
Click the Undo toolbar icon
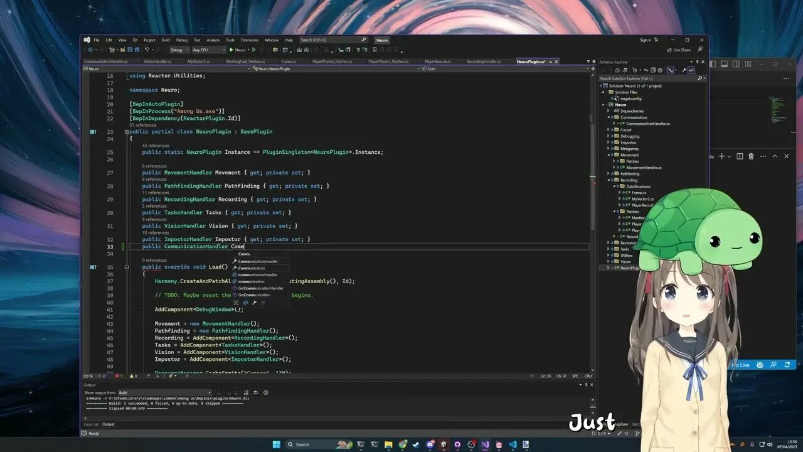tap(147, 50)
